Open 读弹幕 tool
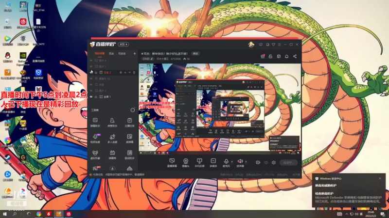Viewport: 389px width, 218px height. 129,139
